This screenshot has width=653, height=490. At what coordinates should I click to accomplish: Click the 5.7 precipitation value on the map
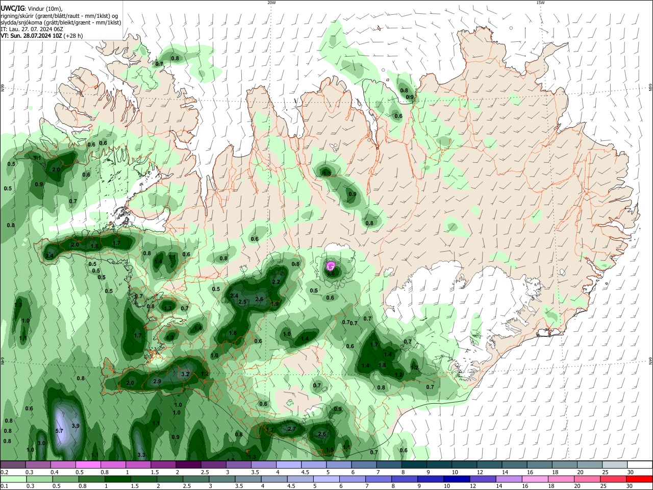(x=59, y=431)
